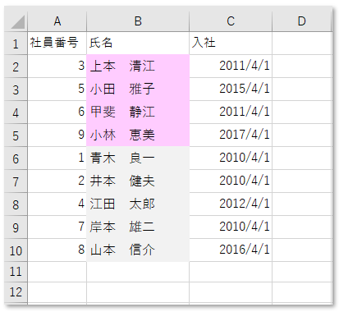This screenshot has height=312, width=339.
Task: Select row 1 header
Action: click(16, 44)
